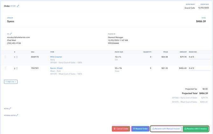
Task: Click the quantity value for Milk Creamer
Action: pos(150,57)
